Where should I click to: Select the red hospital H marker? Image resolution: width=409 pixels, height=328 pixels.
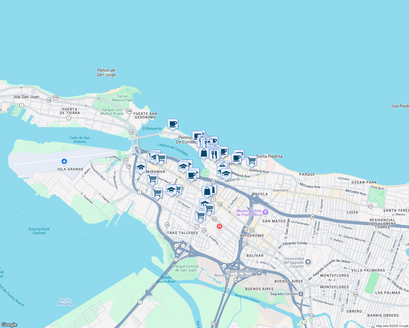point(219,226)
